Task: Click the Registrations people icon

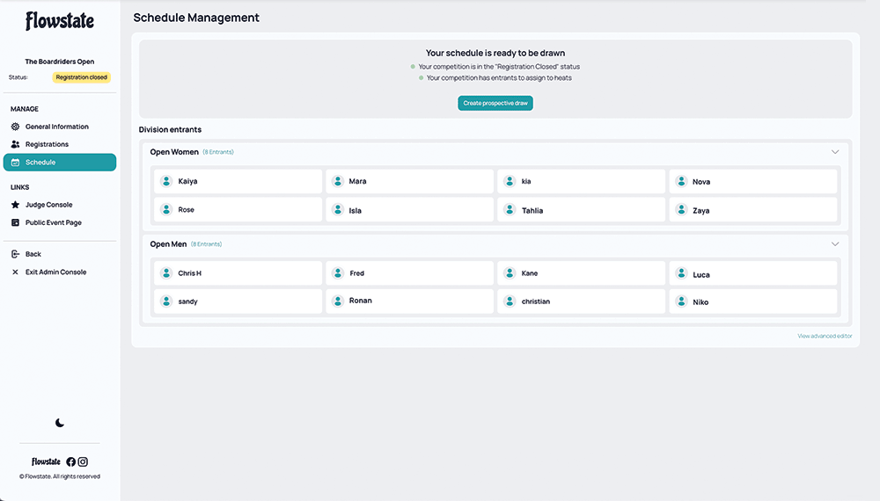Action: click(16, 144)
